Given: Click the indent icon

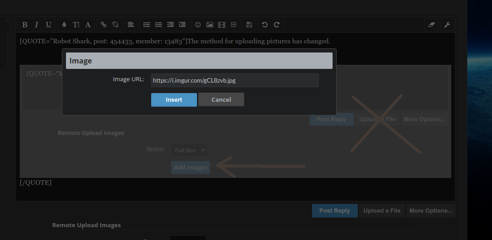Looking at the screenshot, I should [x=182, y=25].
